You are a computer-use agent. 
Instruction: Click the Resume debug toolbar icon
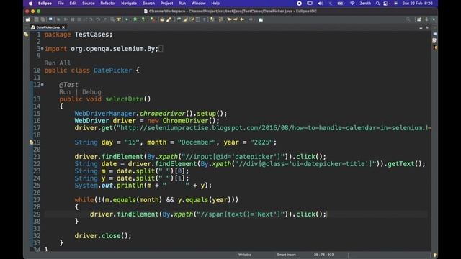[x=66, y=19]
